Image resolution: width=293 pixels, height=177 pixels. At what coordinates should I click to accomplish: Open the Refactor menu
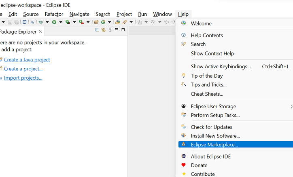(54, 14)
